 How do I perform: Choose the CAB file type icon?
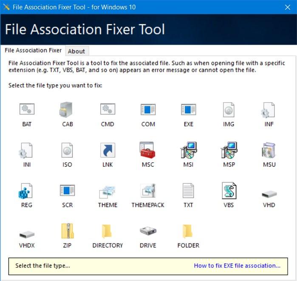coord(66,110)
